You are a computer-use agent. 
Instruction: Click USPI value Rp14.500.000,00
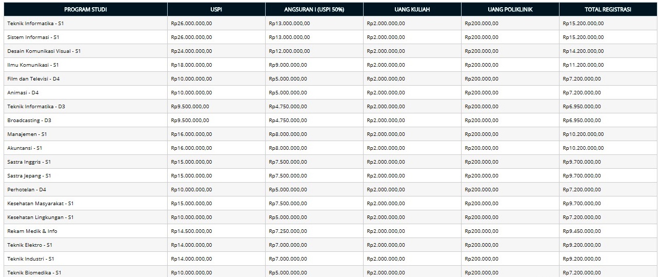point(191,231)
